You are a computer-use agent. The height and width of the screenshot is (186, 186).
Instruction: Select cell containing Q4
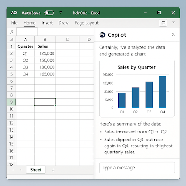[25, 74]
